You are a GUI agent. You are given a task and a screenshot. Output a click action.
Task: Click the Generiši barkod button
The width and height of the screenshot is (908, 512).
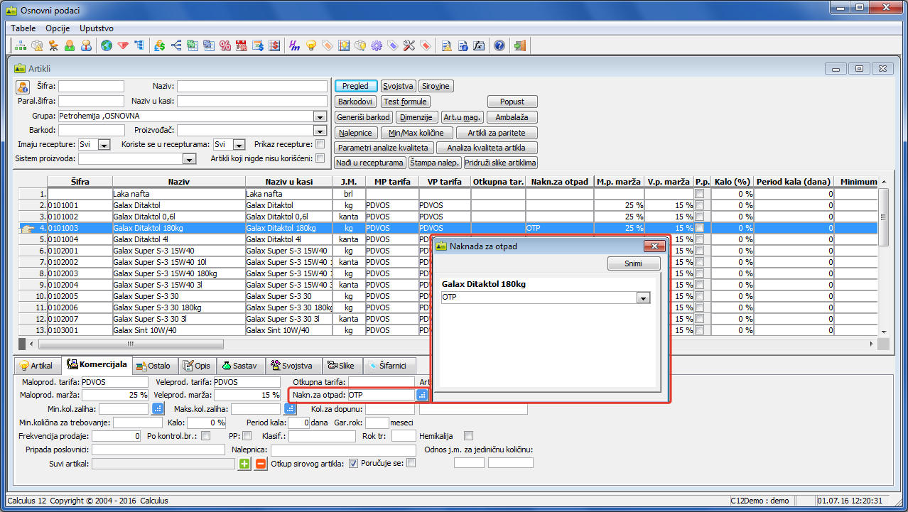(x=364, y=117)
